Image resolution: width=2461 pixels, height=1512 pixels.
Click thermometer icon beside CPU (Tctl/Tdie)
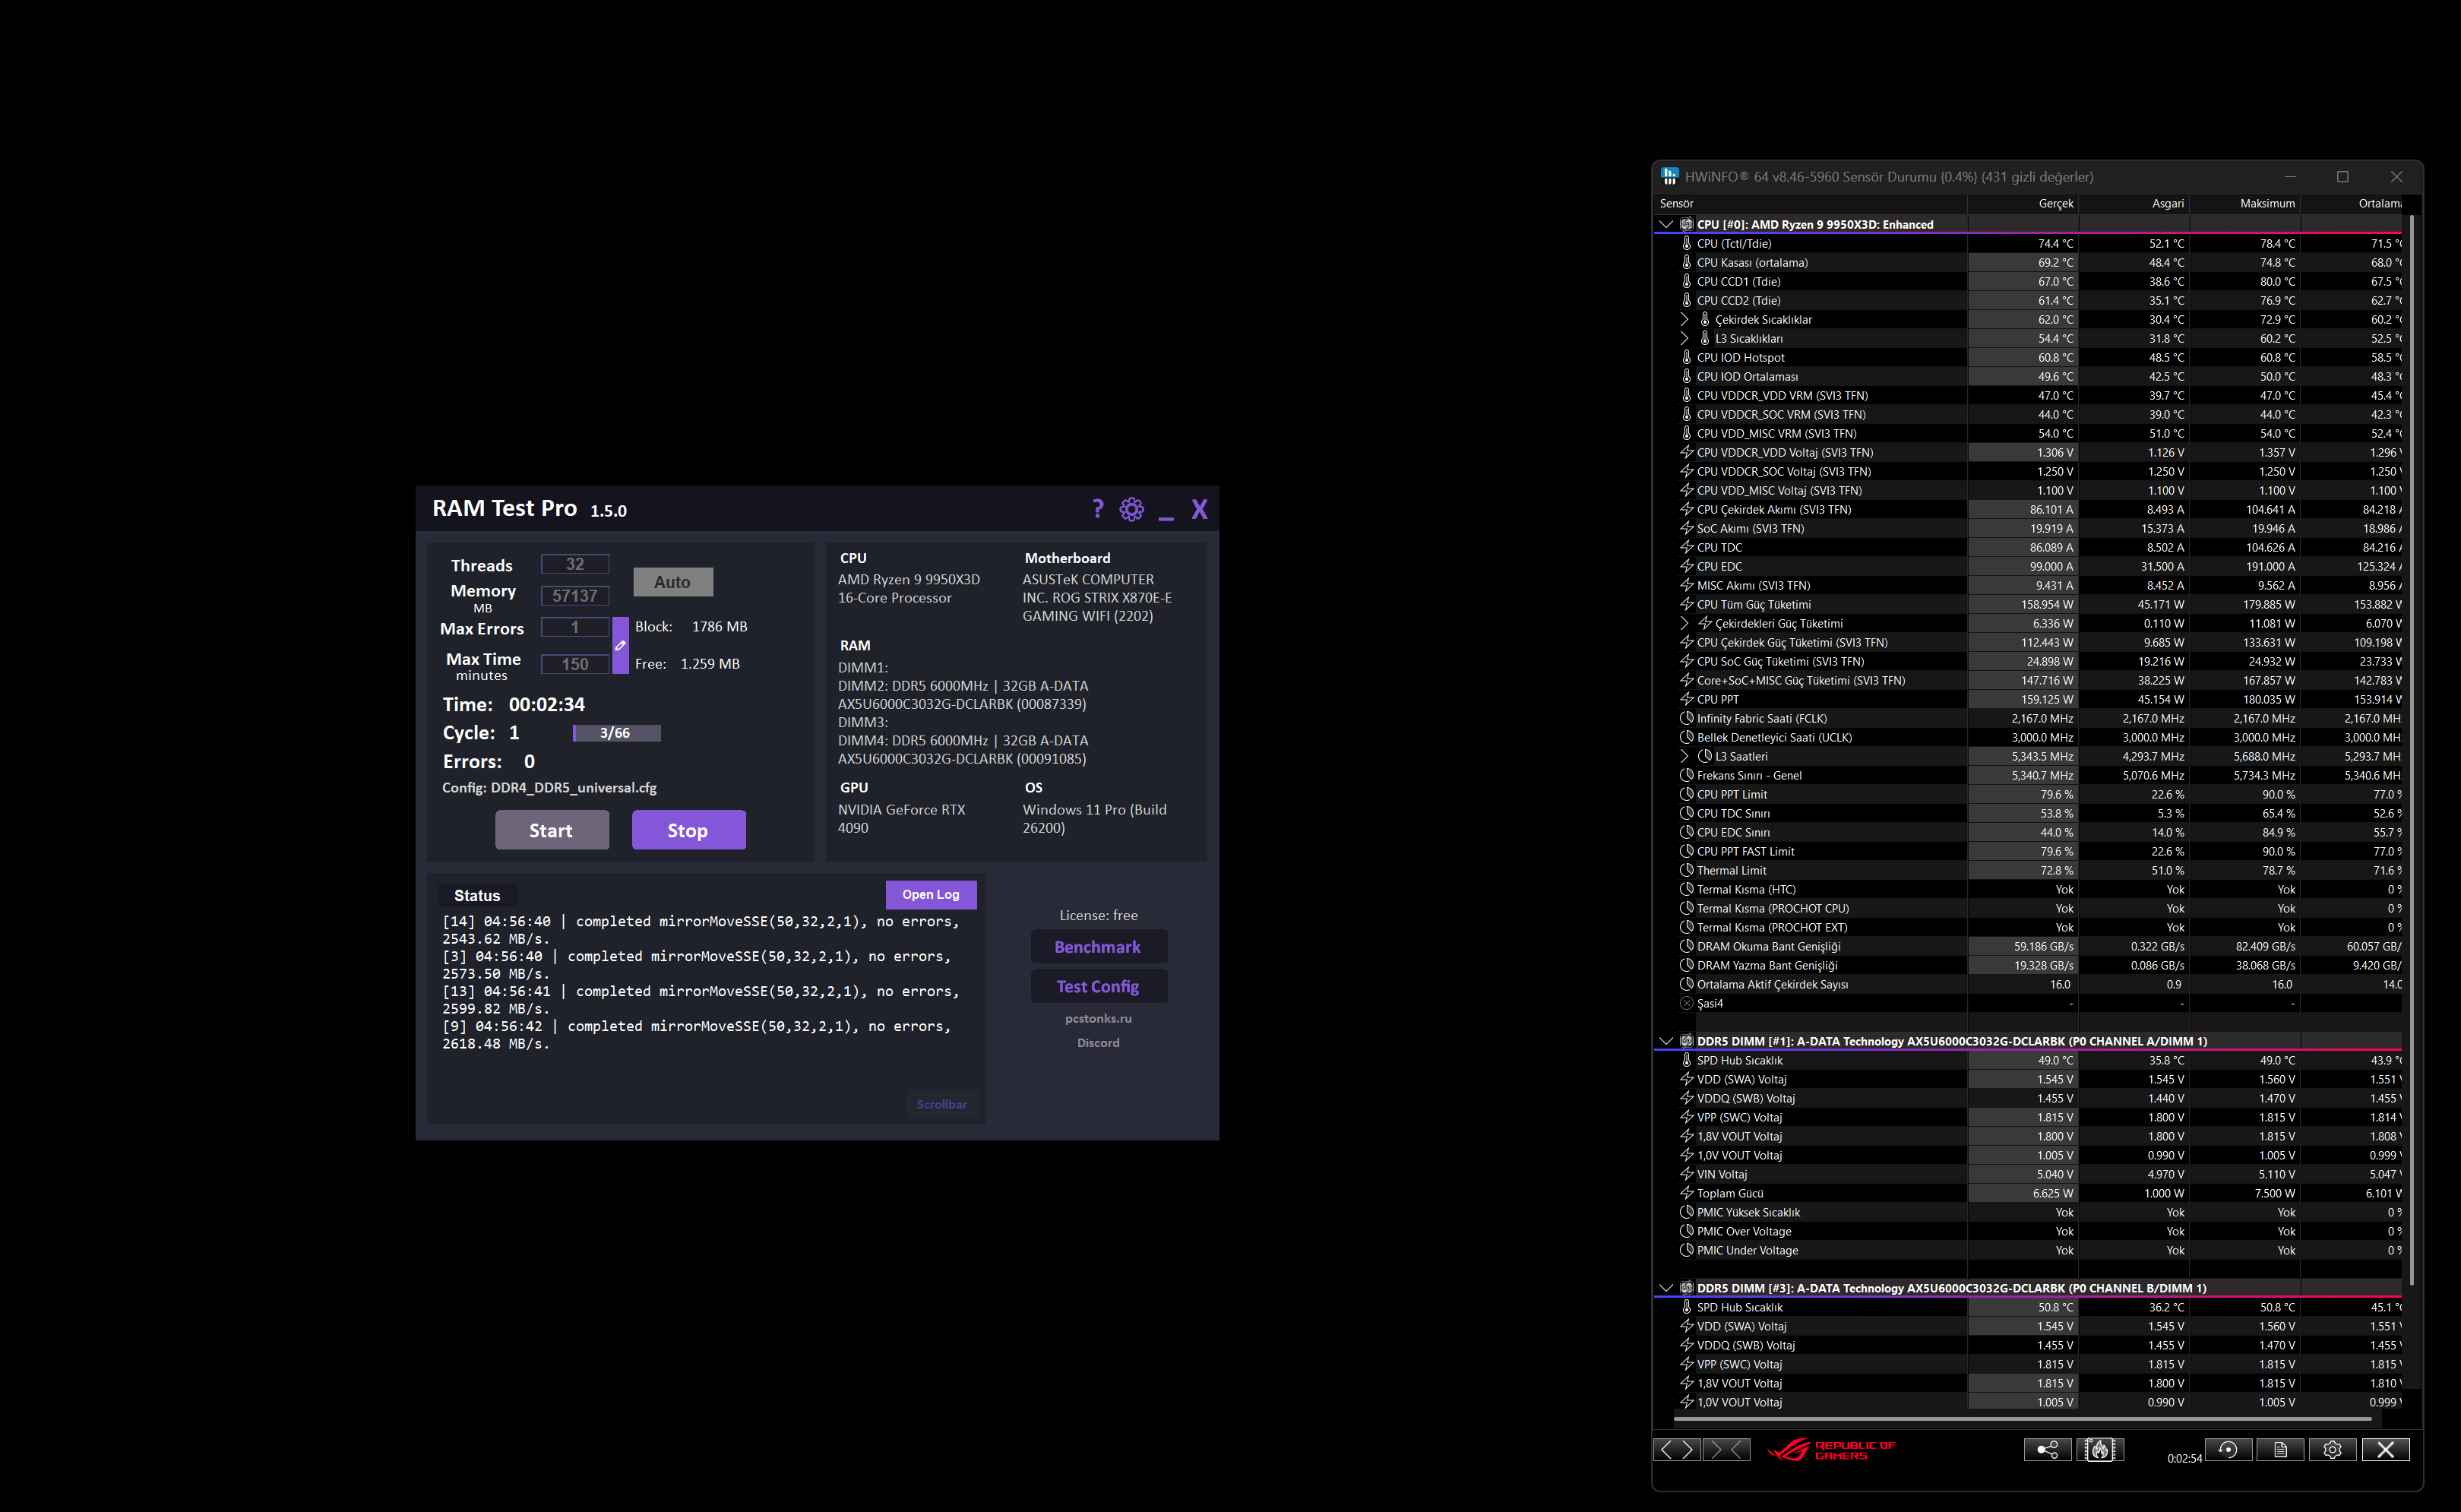point(1686,243)
